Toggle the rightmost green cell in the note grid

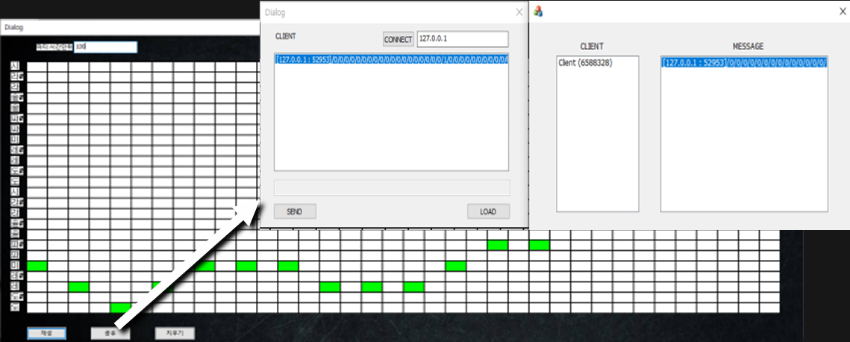[539, 245]
